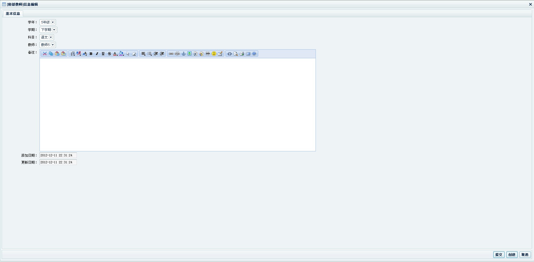Screen dimensions: 534x262
Task: Click the Unlink broken chain icon
Action: 177,54
